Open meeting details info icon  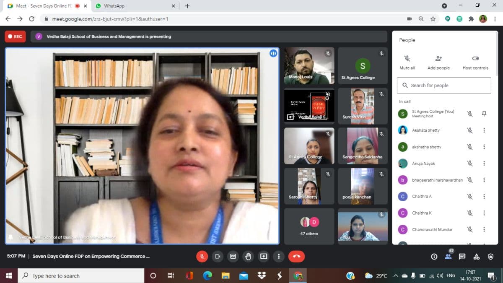point(434,257)
